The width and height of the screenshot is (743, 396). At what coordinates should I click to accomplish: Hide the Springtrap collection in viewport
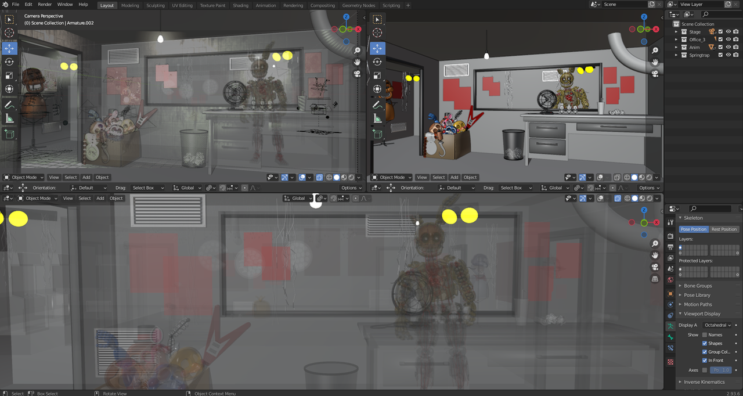pos(728,55)
